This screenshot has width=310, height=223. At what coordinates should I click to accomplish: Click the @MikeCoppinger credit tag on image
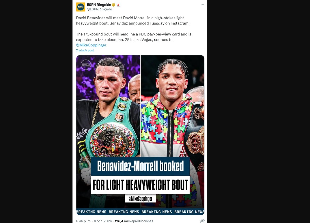tap(140, 198)
